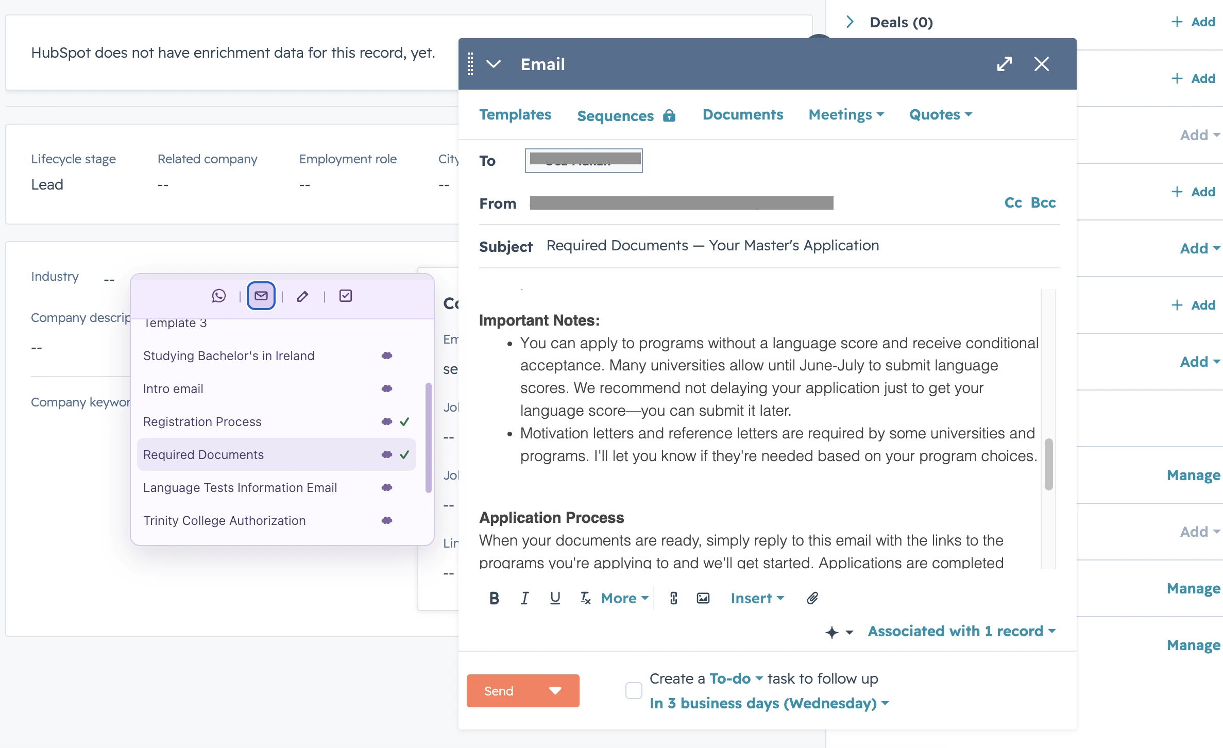Viewport: 1223px width, 748px height.
Task: Click the Lifecycle stage Lead value
Action: click(47, 184)
